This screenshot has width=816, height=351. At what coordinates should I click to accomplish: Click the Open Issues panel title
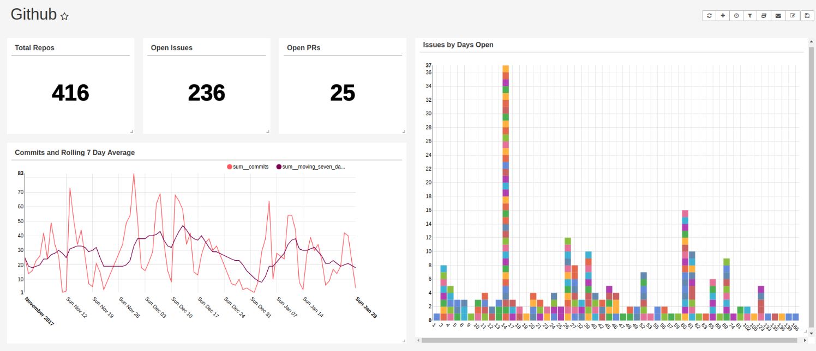coord(171,47)
